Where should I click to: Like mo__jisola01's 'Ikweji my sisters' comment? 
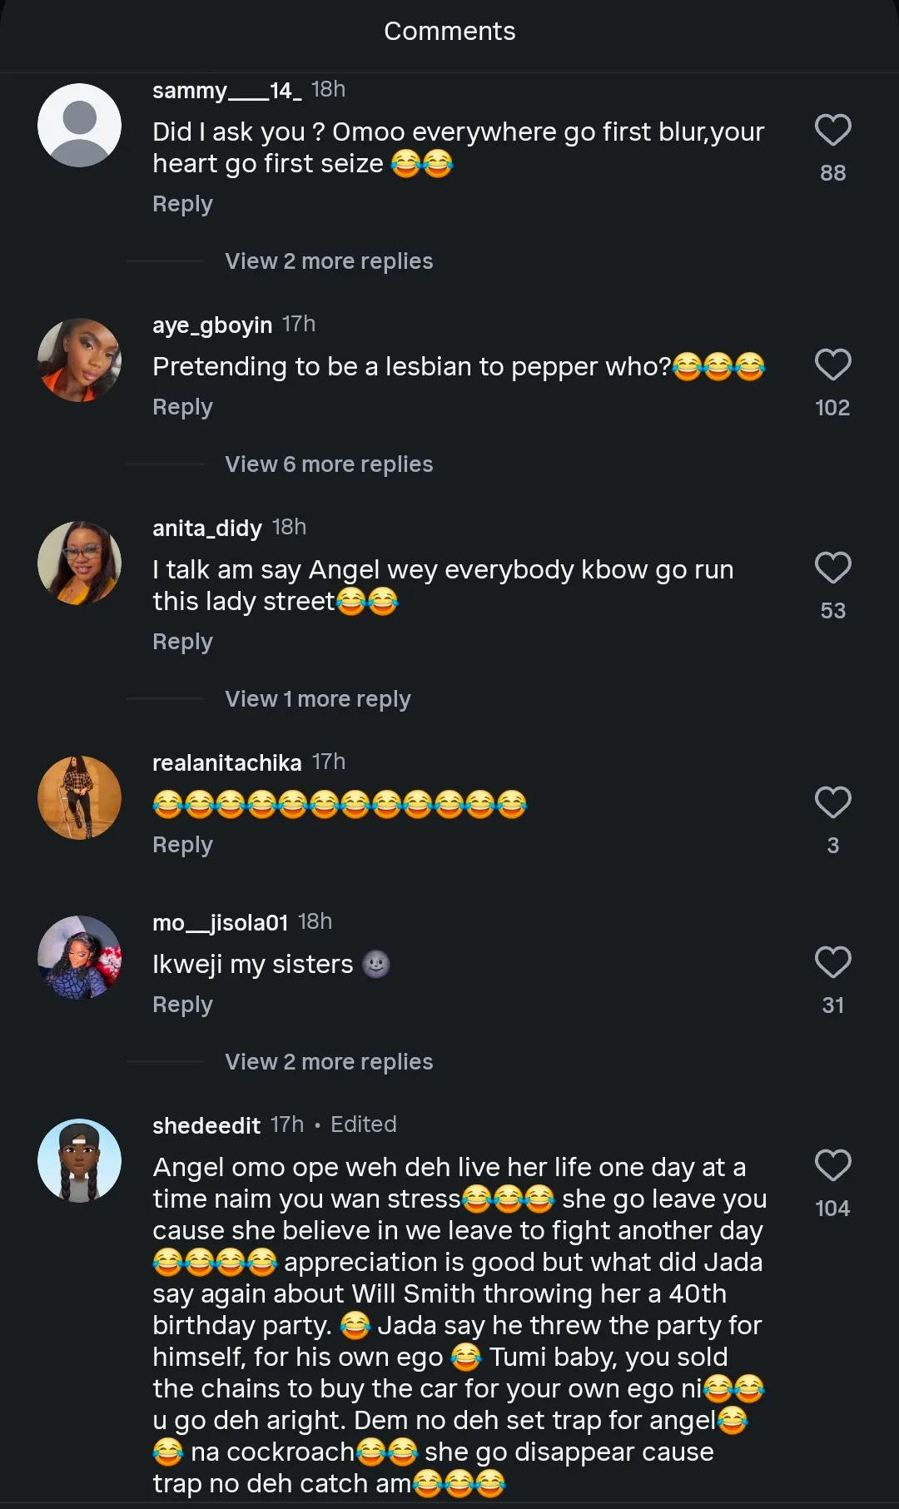(x=832, y=963)
